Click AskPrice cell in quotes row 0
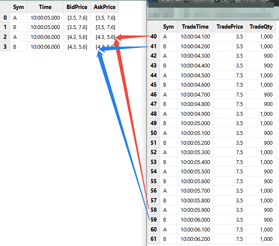The height and width of the screenshot is (246, 279). [x=105, y=18]
